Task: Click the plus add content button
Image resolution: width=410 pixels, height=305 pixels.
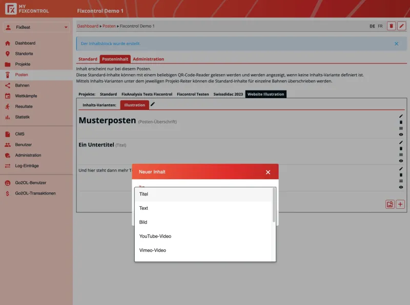Action: (400, 204)
